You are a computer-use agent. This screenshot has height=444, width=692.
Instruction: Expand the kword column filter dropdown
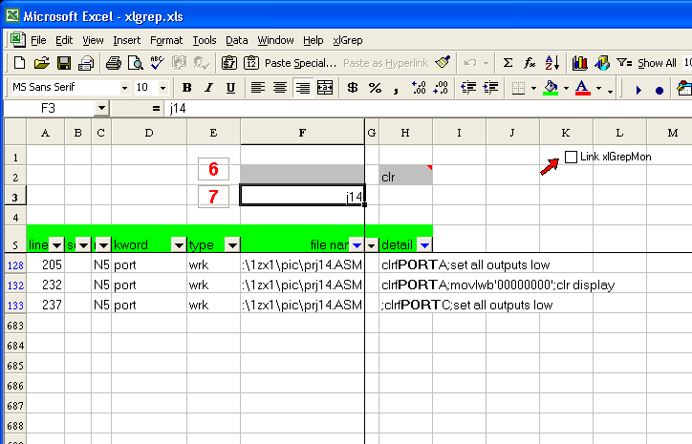pyautogui.click(x=178, y=245)
